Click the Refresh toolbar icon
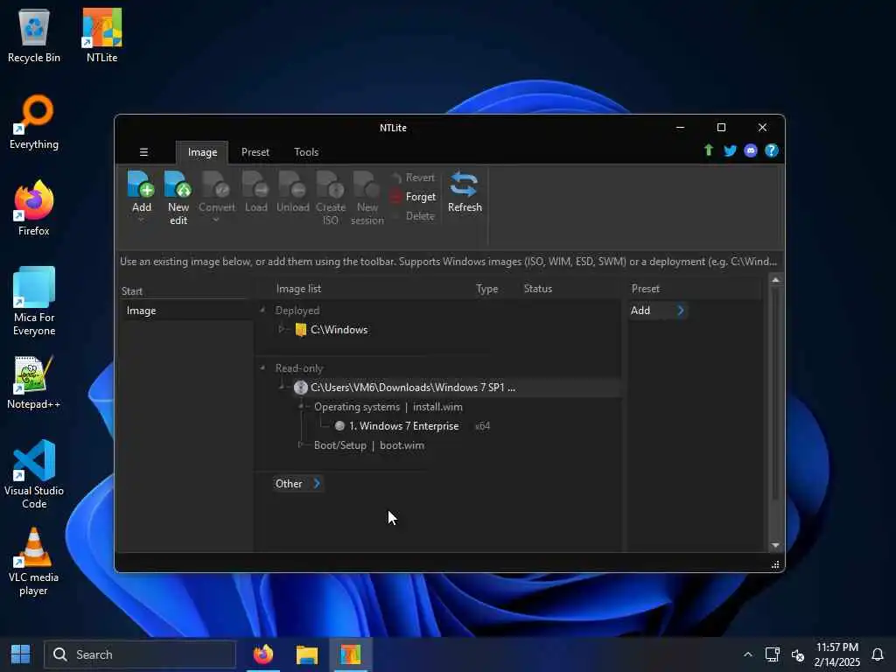 coord(464,185)
